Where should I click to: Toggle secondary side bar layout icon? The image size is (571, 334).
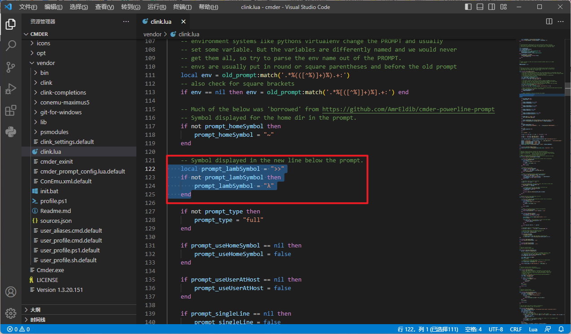(x=492, y=7)
